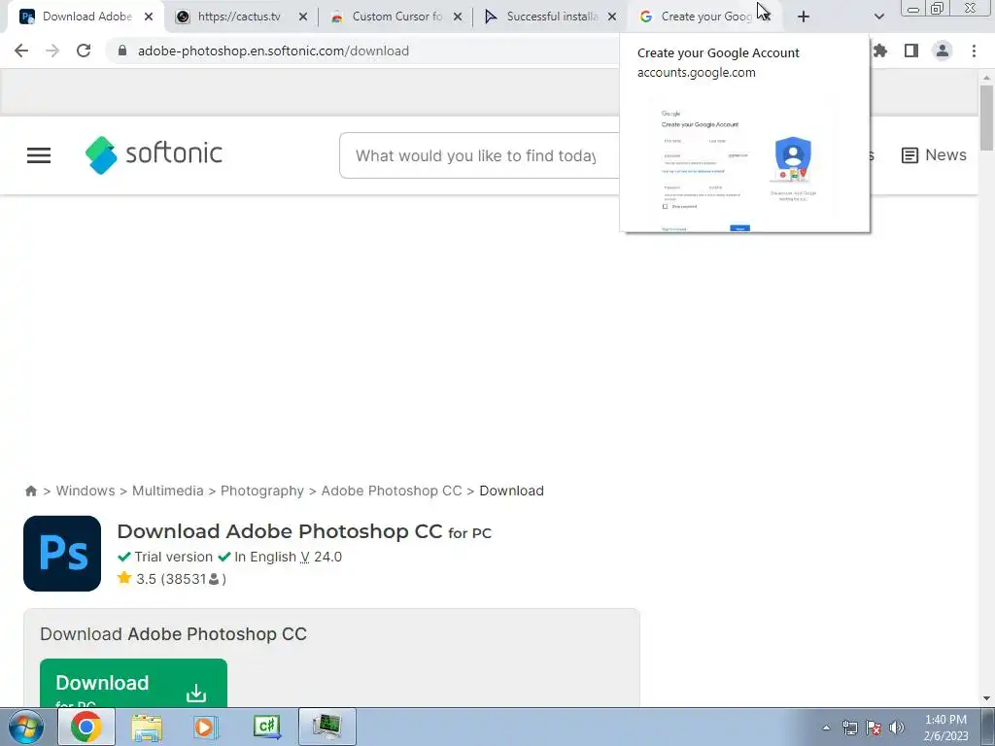Switch to the Create your Google Account tab
The height and width of the screenshot is (746, 995).
click(704, 17)
